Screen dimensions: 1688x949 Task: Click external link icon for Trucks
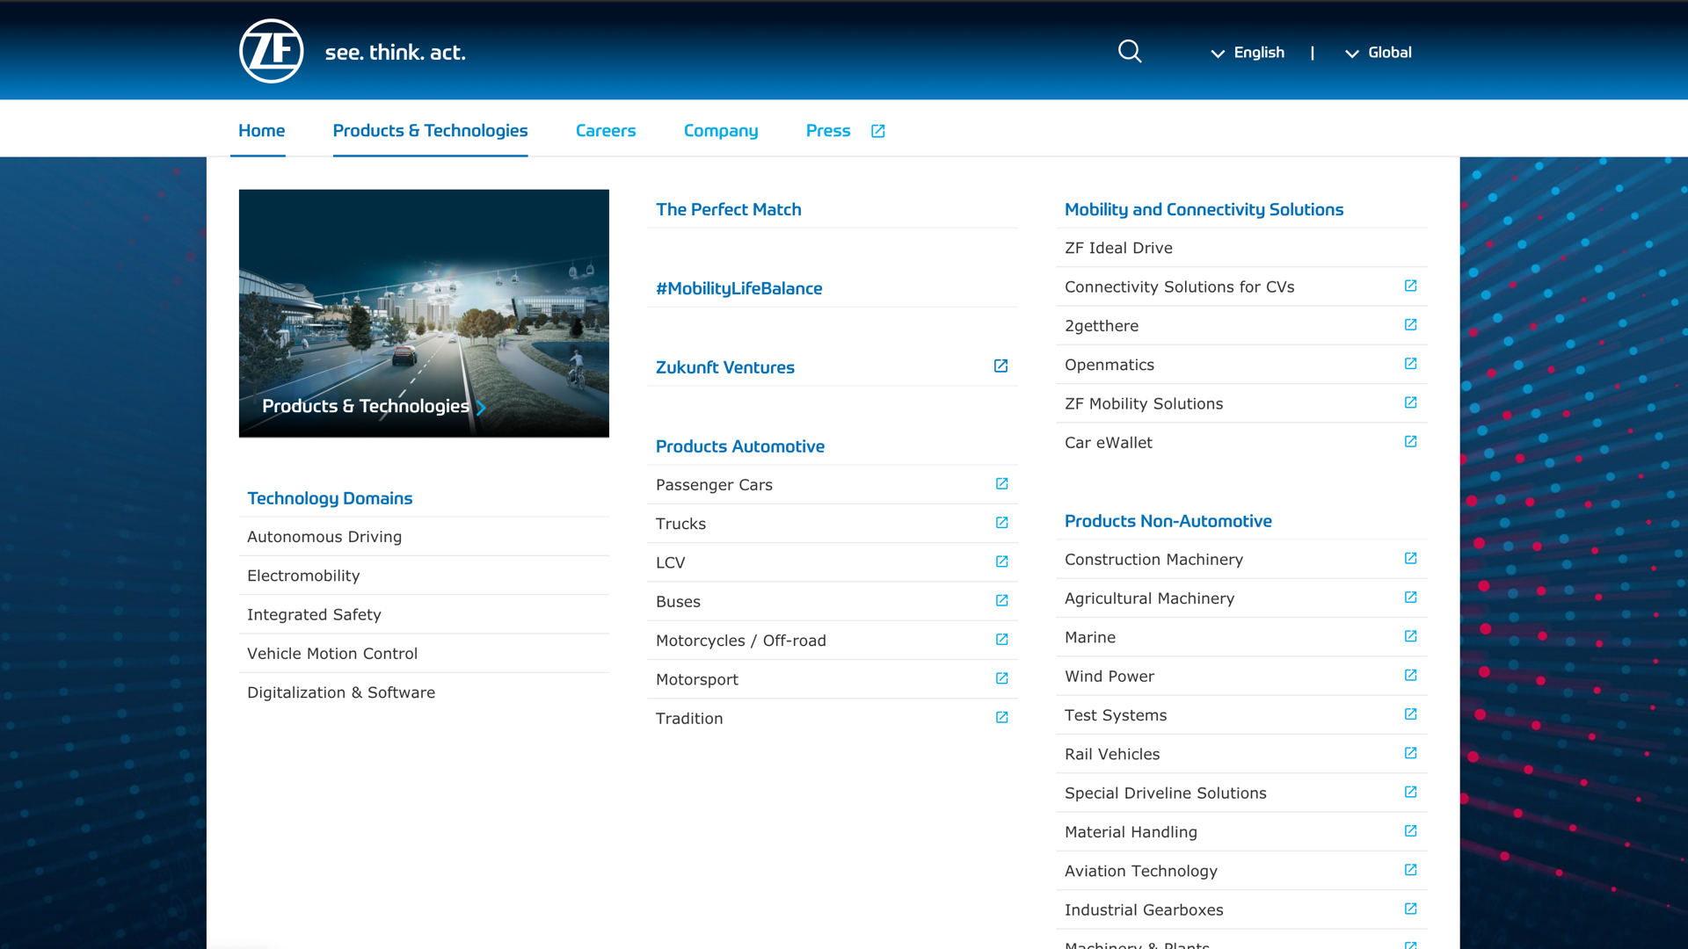pos(1001,523)
